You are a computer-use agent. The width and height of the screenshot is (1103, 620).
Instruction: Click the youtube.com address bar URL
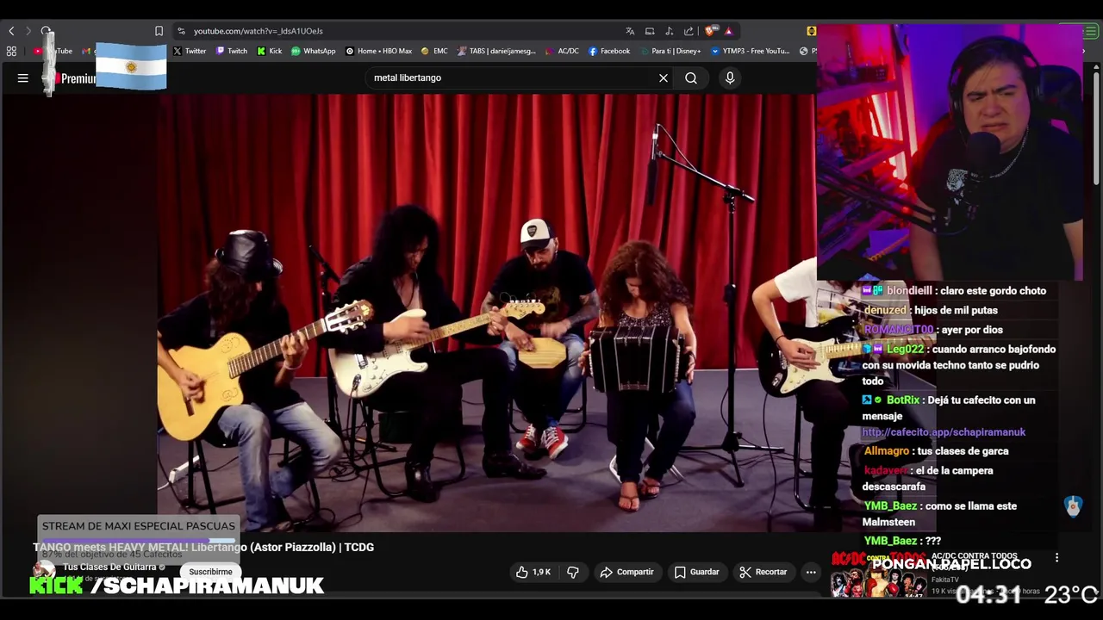point(258,31)
